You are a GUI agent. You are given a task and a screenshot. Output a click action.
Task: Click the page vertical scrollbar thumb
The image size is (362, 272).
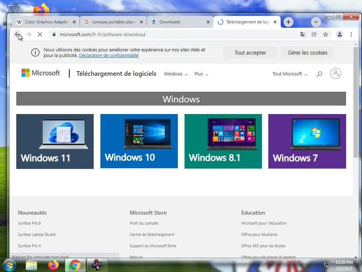(x=356, y=102)
